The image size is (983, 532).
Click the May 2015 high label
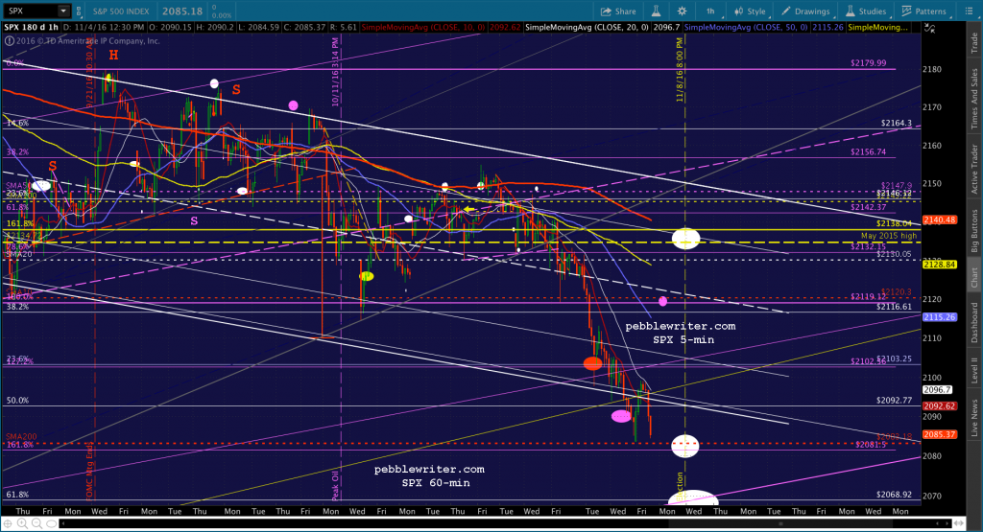(888, 236)
